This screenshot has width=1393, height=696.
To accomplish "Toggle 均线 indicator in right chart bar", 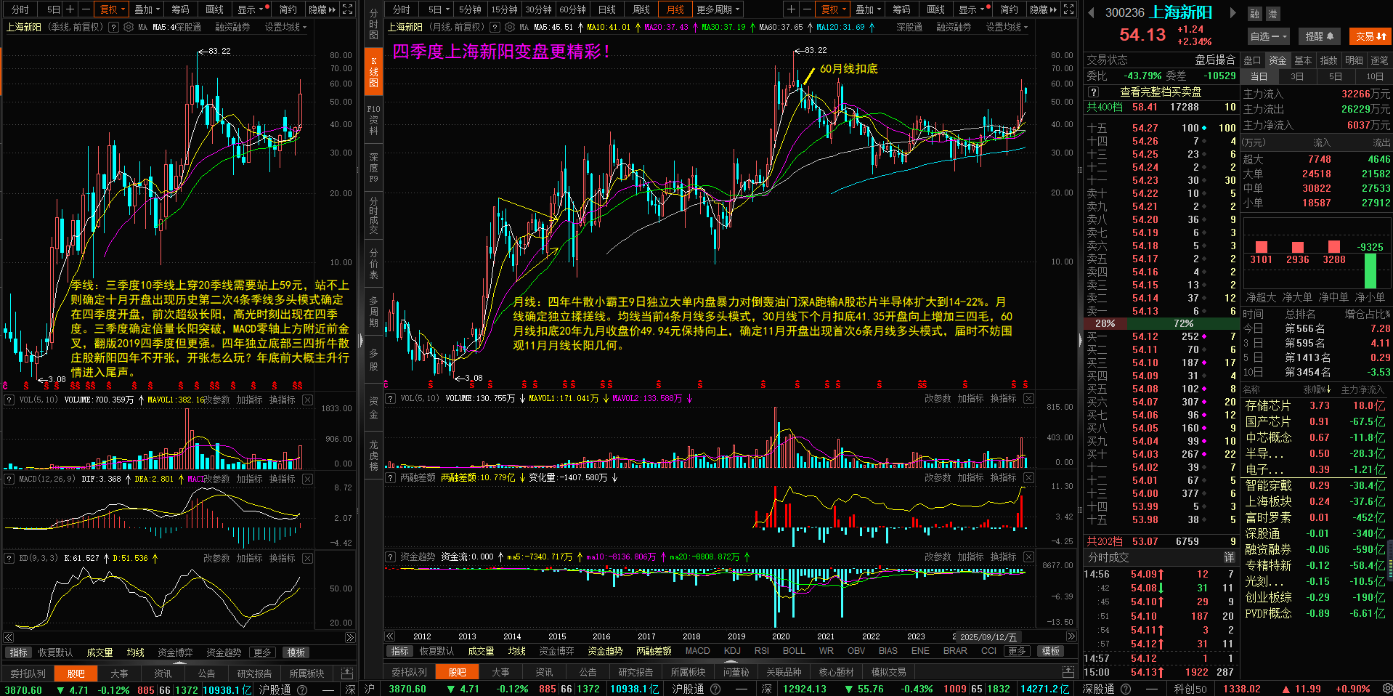I will point(516,651).
